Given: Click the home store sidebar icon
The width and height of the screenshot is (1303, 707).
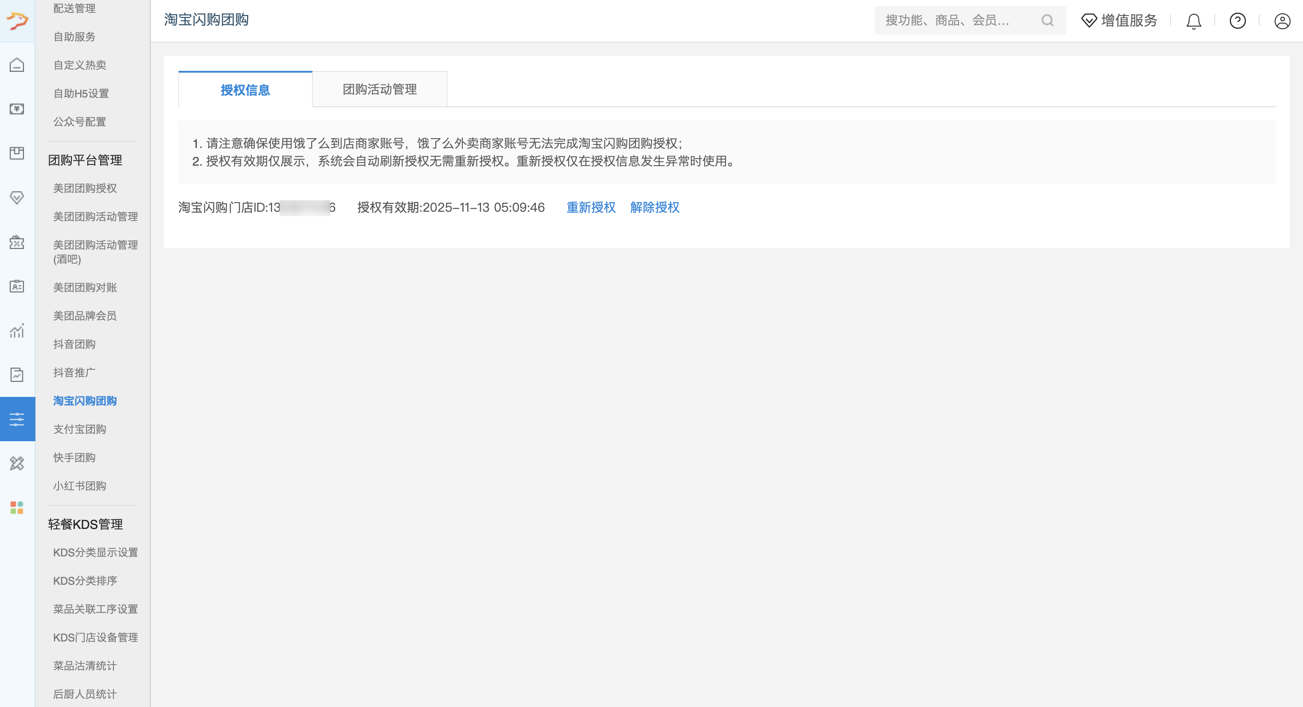Looking at the screenshot, I should [x=17, y=65].
